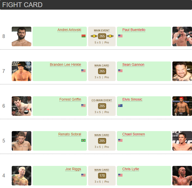View Elvis Sinosic's photo thumbnail

182,106
